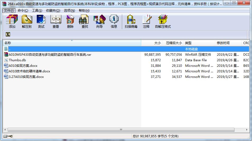Sort by the 压缩后大小 column header
This screenshot has width=252, height=141.
pos(173,43)
